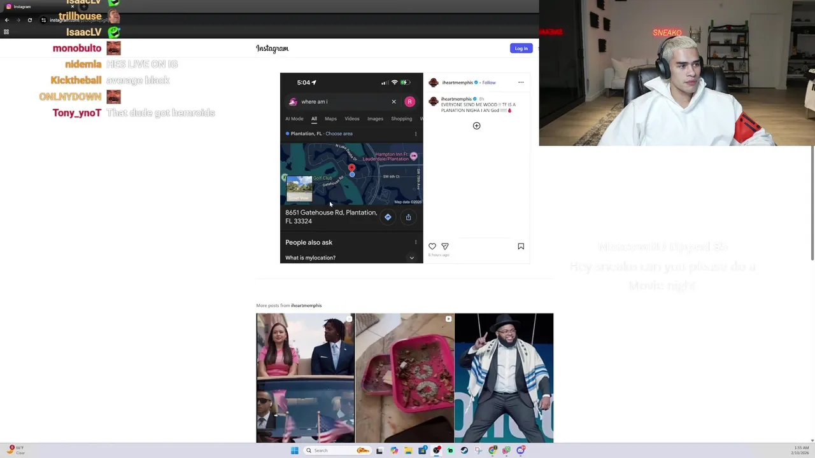The width and height of the screenshot is (815, 458).
Task: Open the post's three-dot options menu
Action: (521, 82)
